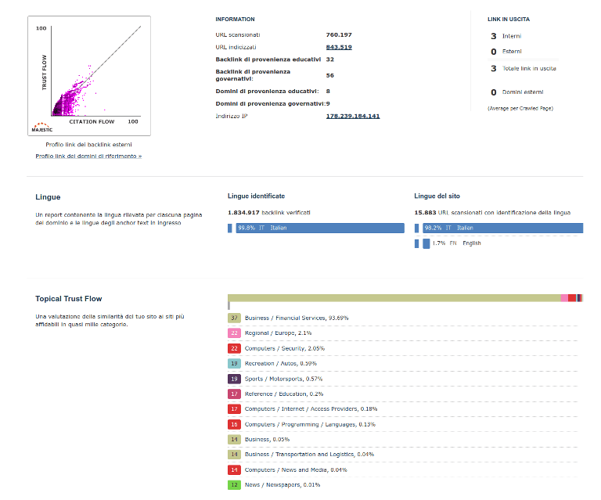Click the pink 22 Regional Europe badge
This screenshot has height=500, width=601.
(x=234, y=333)
